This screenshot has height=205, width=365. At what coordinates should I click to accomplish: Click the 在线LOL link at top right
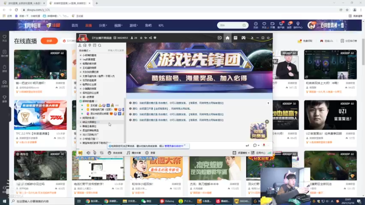point(327,41)
